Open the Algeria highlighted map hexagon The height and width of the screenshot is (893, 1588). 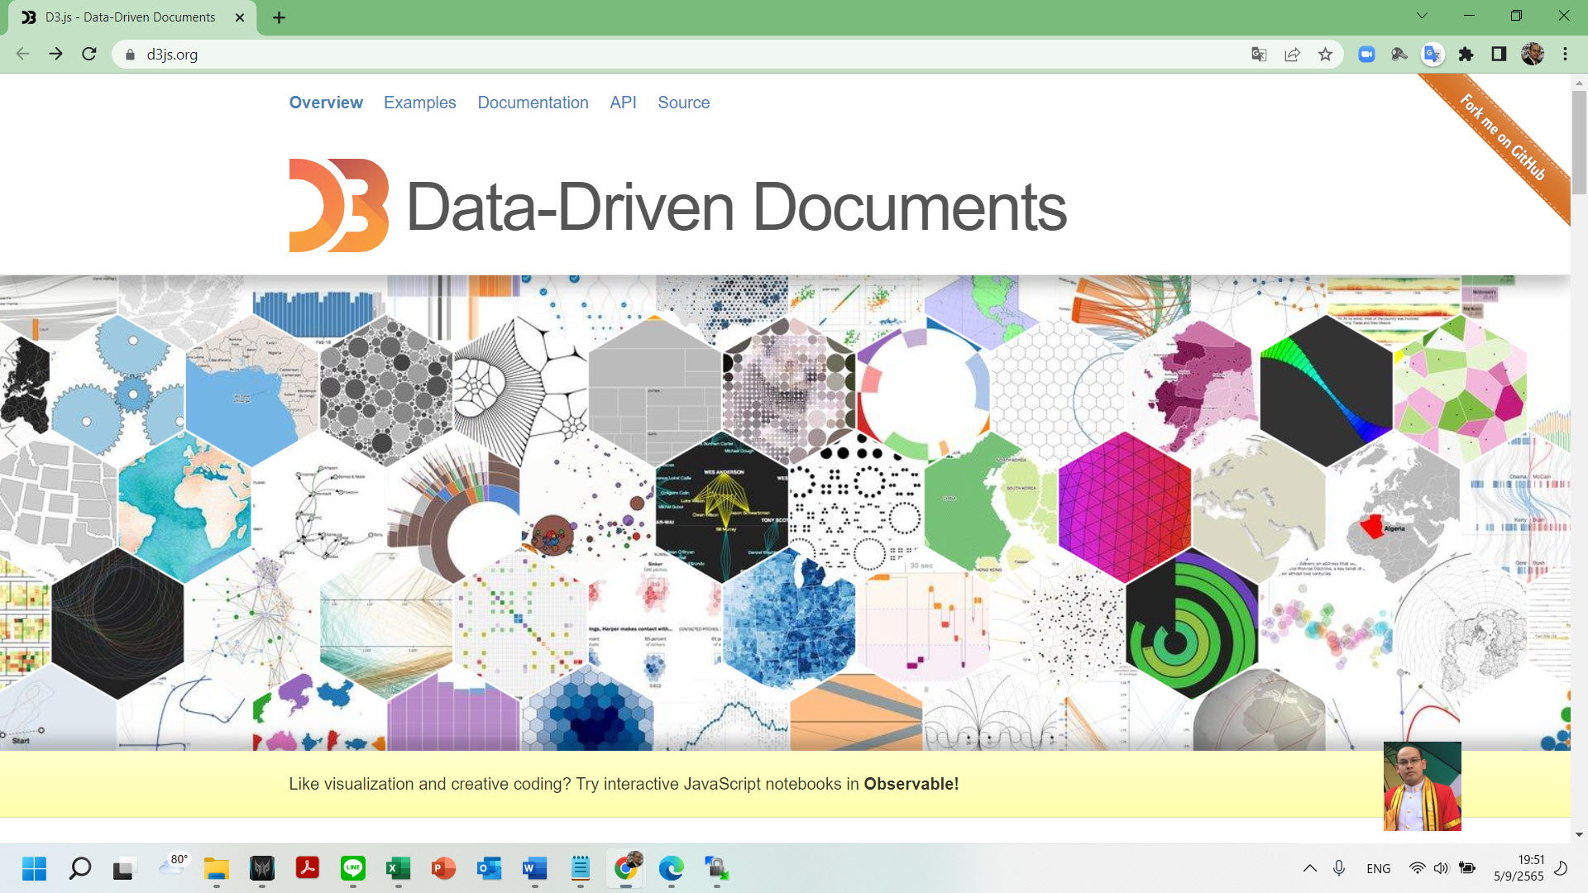(x=1394, y=507)
